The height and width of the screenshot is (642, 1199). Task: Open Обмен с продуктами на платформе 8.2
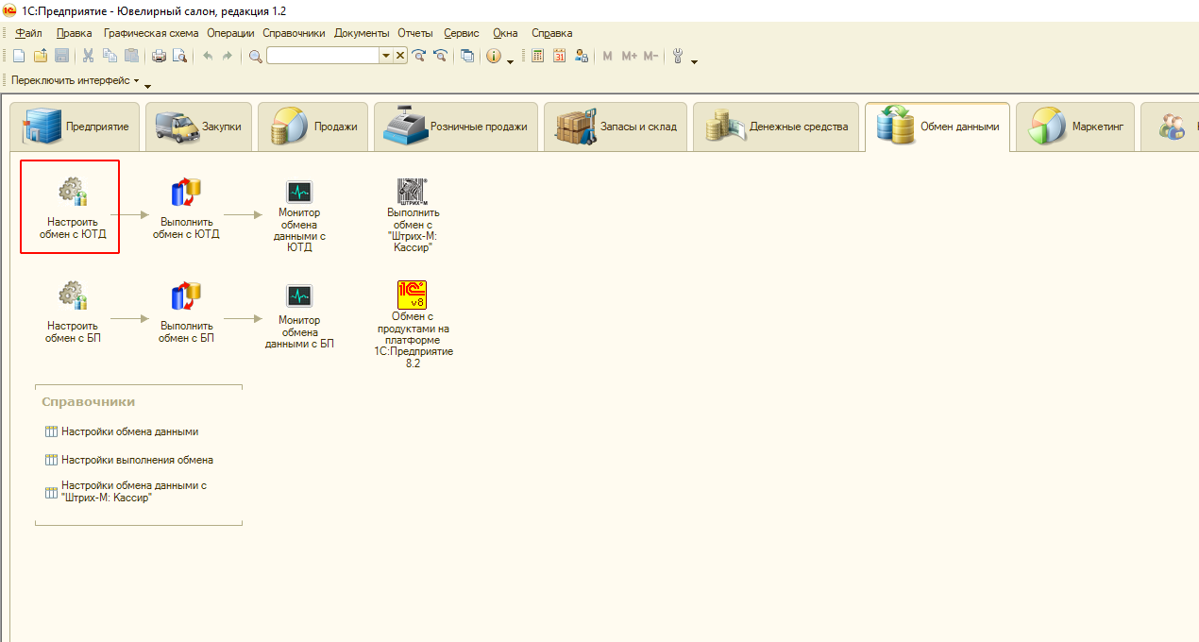[x=414, y=324]
